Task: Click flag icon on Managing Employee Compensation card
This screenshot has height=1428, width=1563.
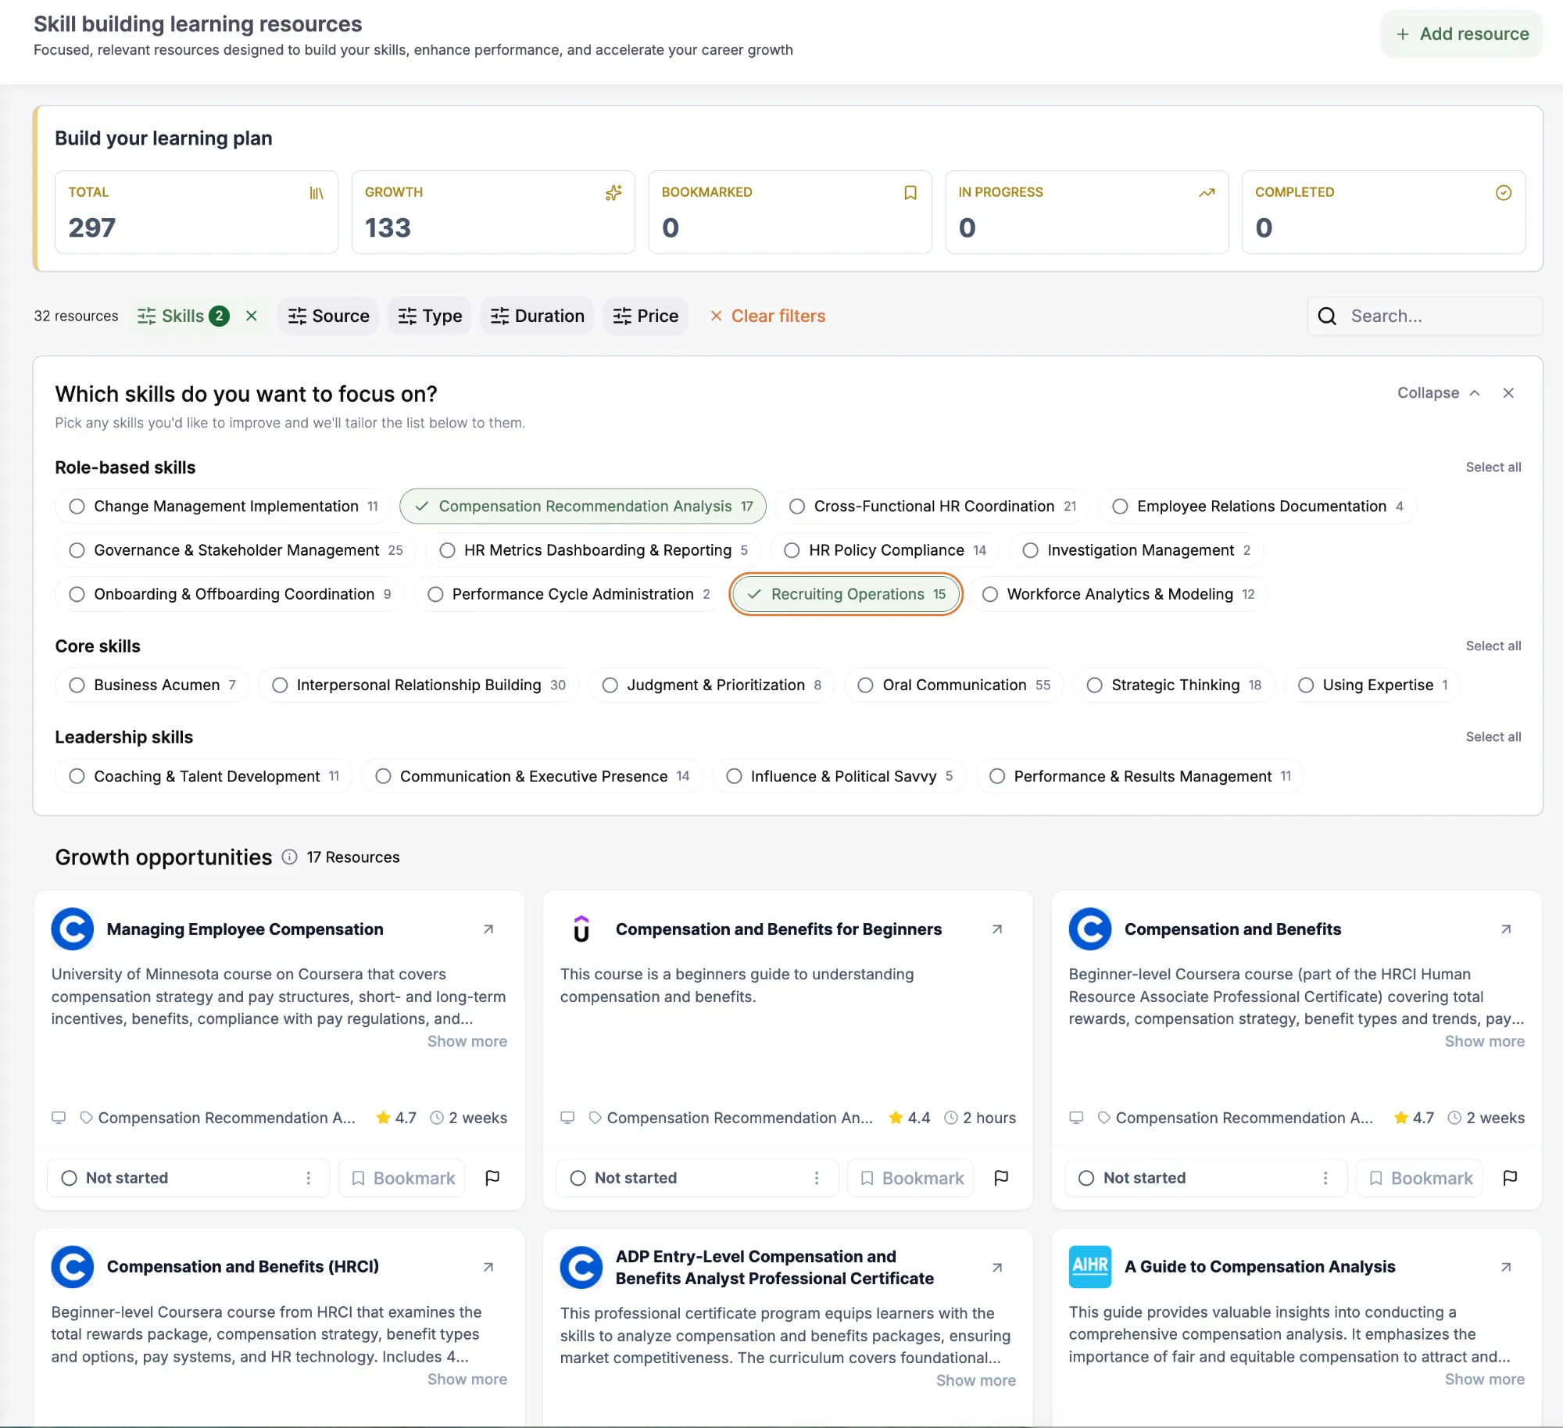Action: (x=492, y=1178)
